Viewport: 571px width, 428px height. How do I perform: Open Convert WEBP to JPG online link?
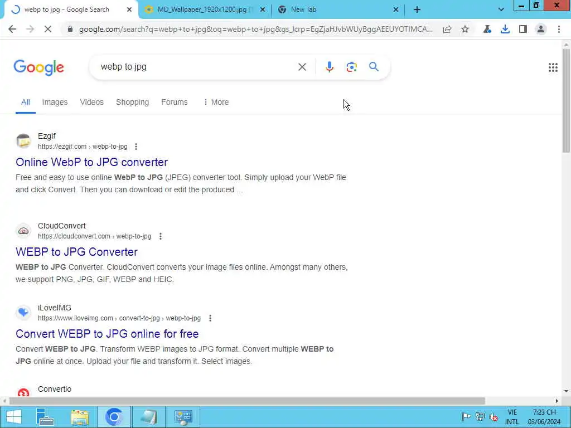[107, 334]
